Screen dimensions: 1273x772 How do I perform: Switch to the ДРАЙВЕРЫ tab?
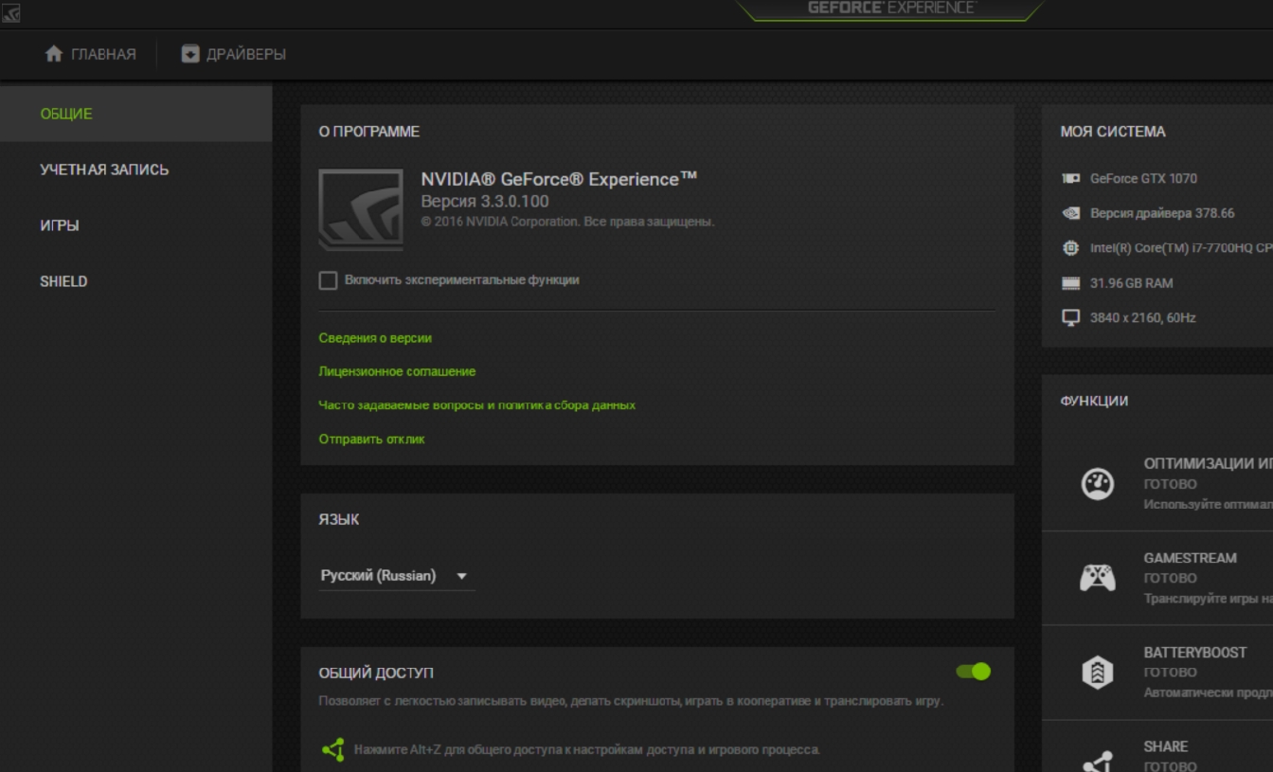[x=234, y=54]
